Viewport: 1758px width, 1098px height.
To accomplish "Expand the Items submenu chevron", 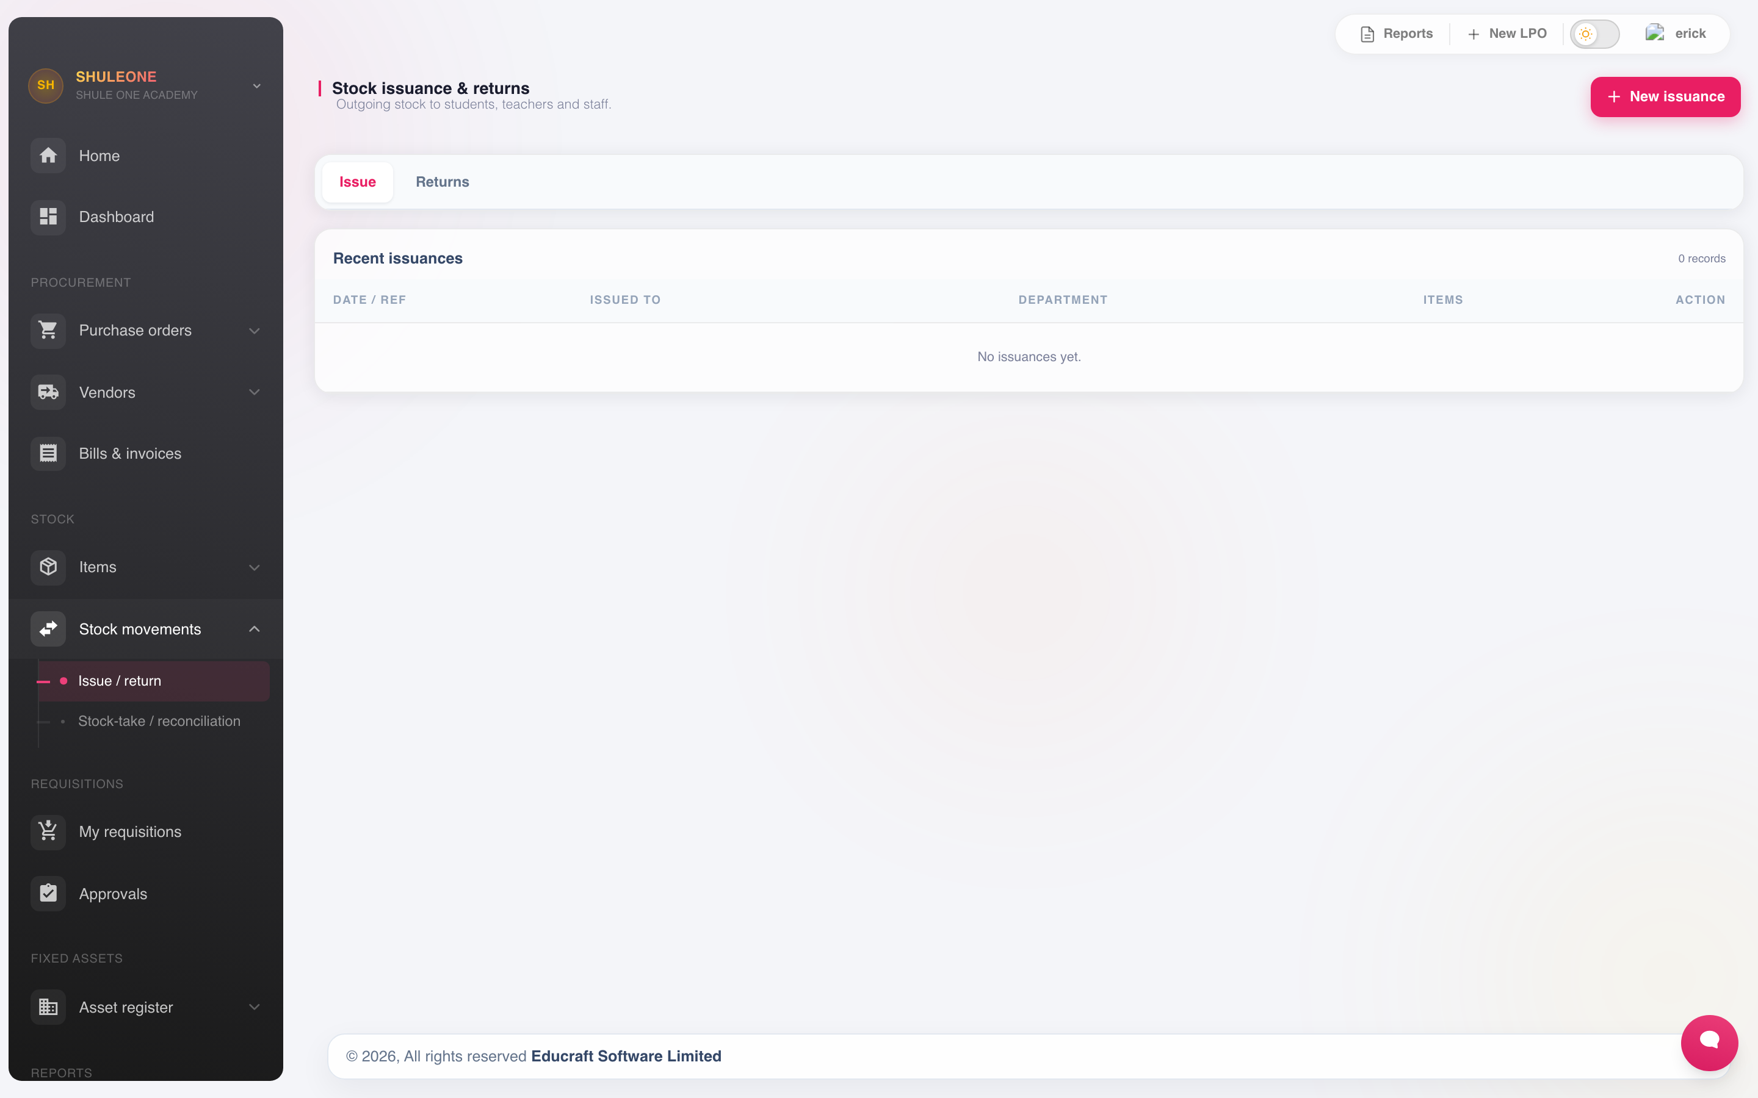I will 255,567.
